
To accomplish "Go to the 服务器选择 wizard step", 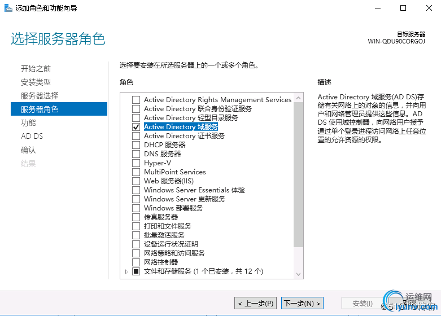I will coord(40,95).
